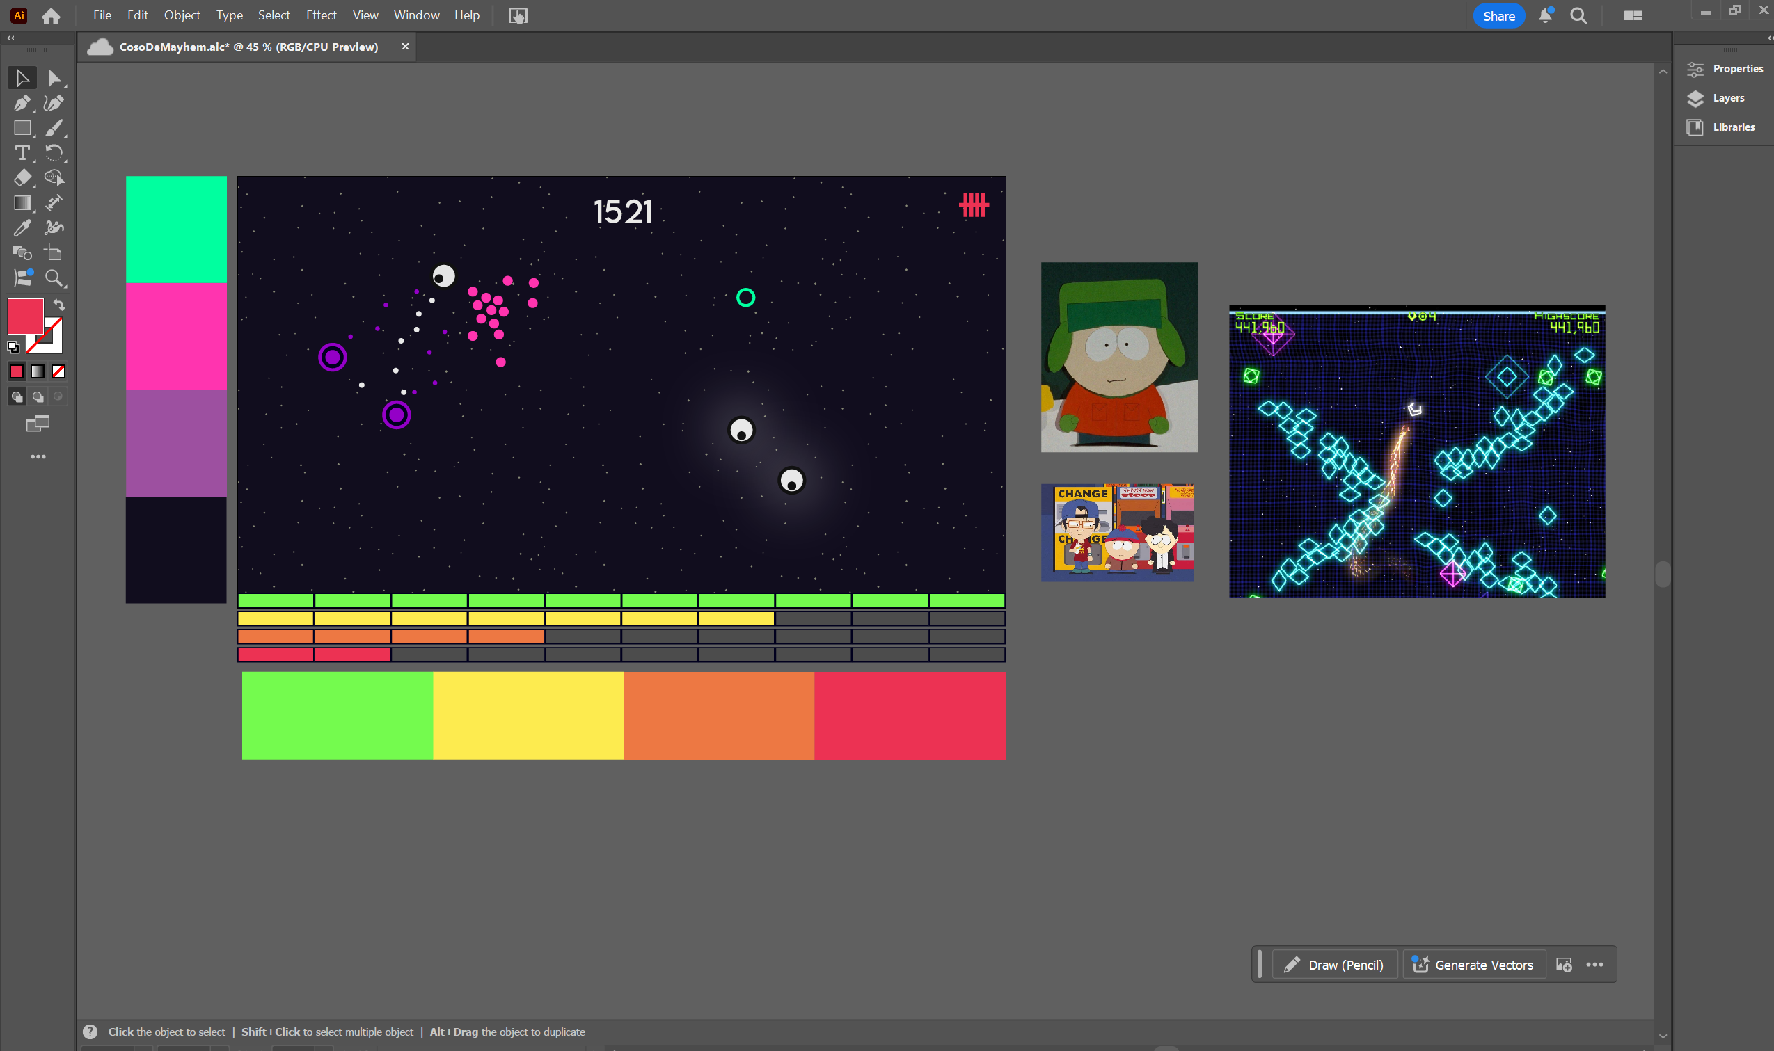Close the CosoDeMayhem.aic document tab
Viewport: 1774px width, 1051px height.
(x=405, y=47)
